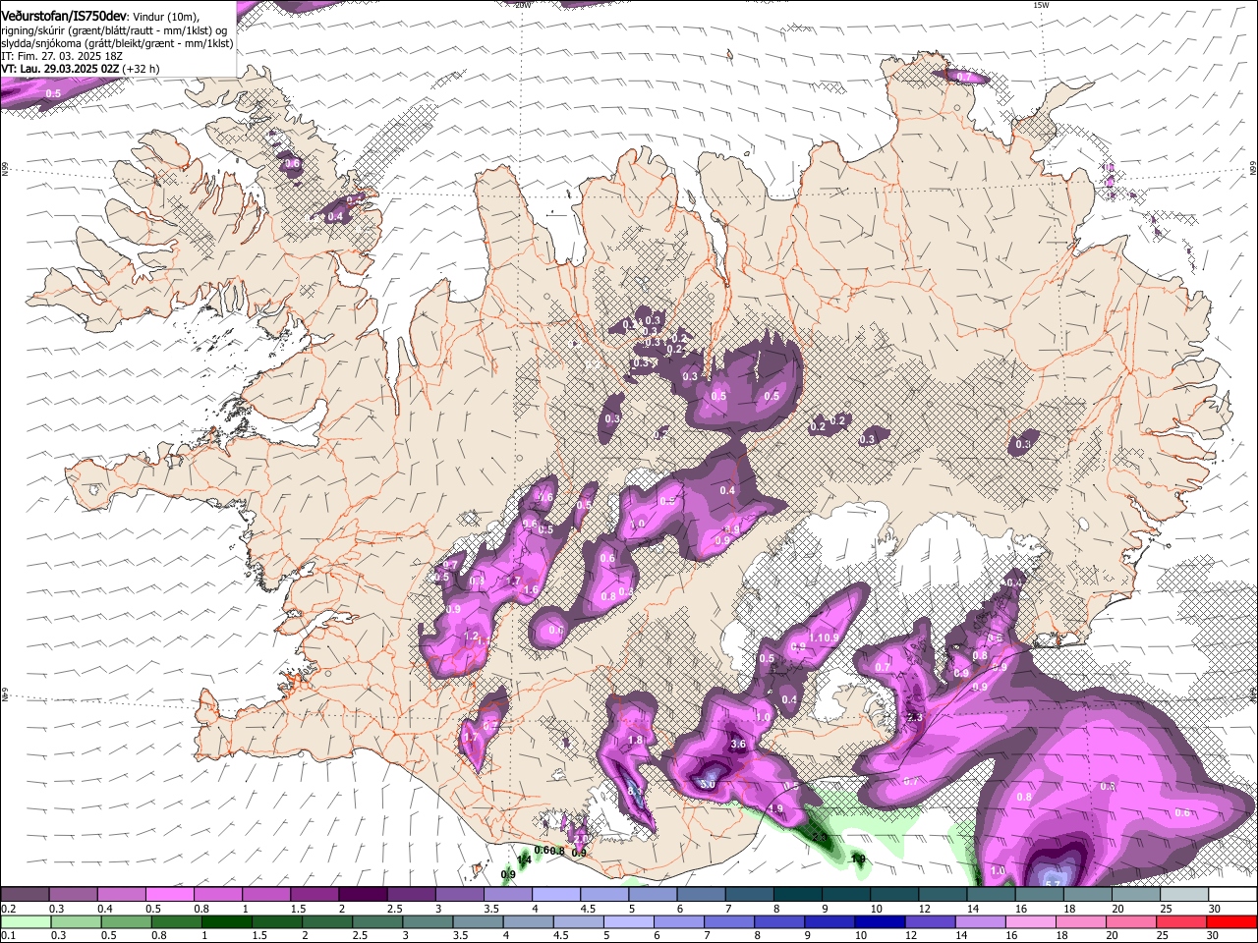Screen dimensions: 1258x943
Task: Click the 5.0 precipitation value on the map
Action: pos(707,784)
